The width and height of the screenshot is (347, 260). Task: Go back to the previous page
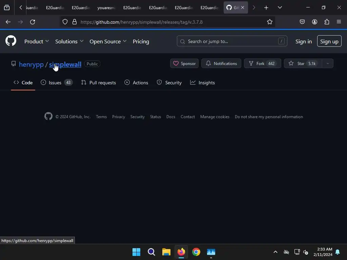point(8,22)
